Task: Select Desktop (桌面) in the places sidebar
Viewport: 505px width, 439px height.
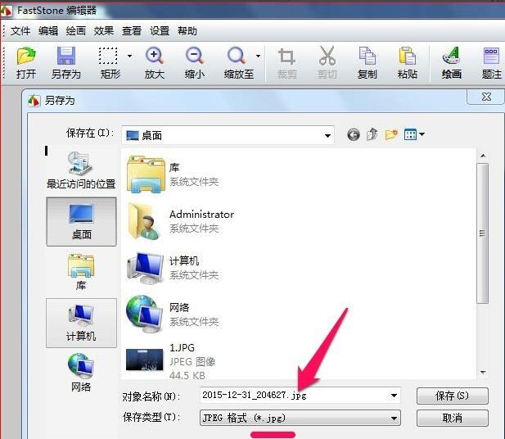Action: point(81,222)
